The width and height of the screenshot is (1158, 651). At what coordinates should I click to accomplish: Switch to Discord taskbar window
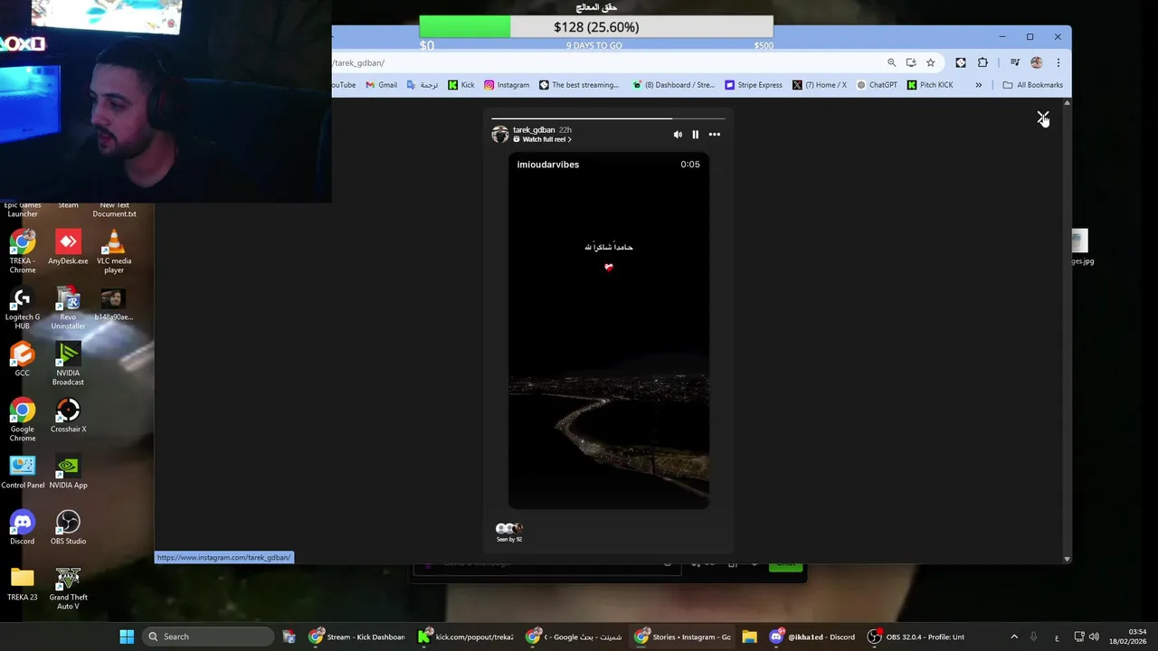[812, 637]
